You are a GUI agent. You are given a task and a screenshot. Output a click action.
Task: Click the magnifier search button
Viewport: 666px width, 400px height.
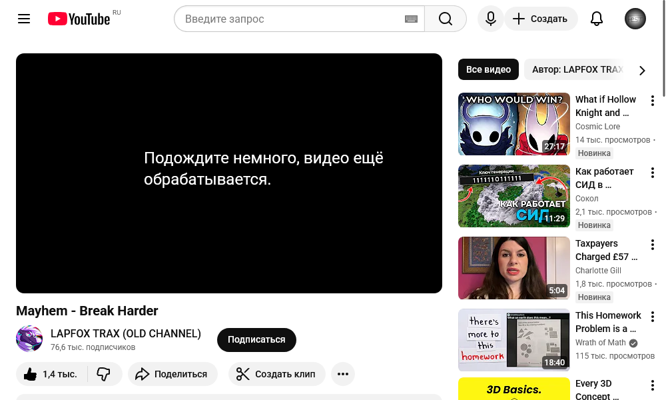click(446, 19)
